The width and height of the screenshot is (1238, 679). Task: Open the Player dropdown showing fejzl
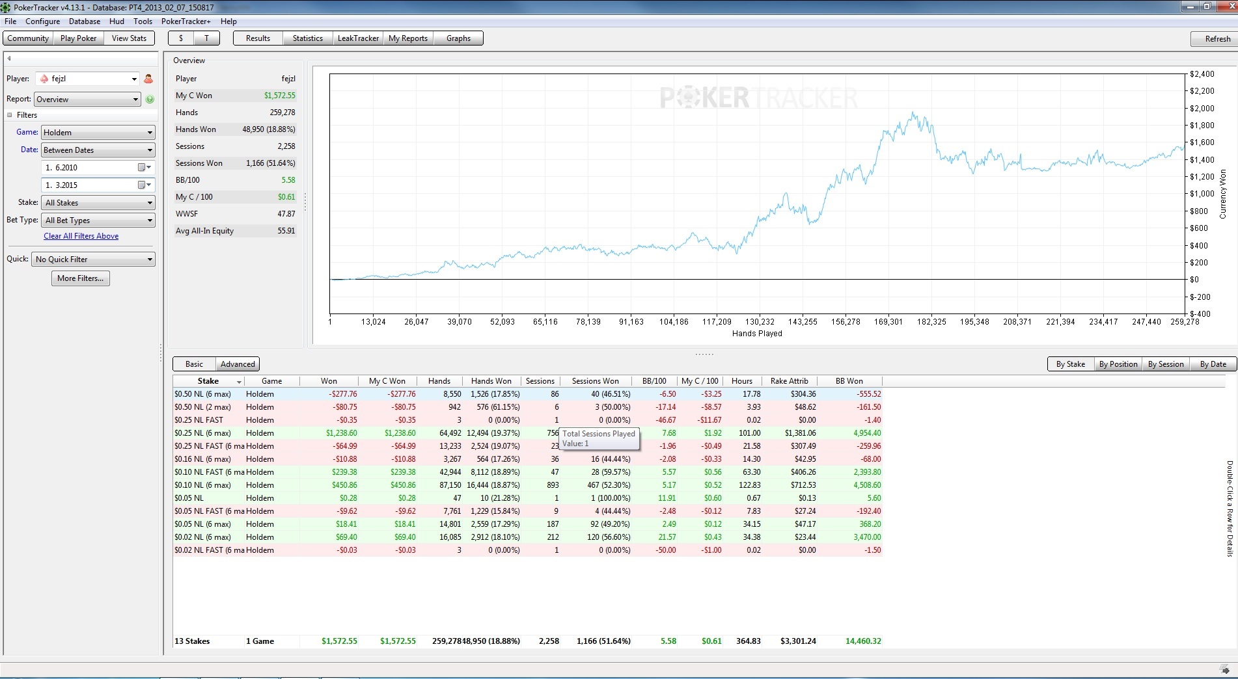point(88,79)
